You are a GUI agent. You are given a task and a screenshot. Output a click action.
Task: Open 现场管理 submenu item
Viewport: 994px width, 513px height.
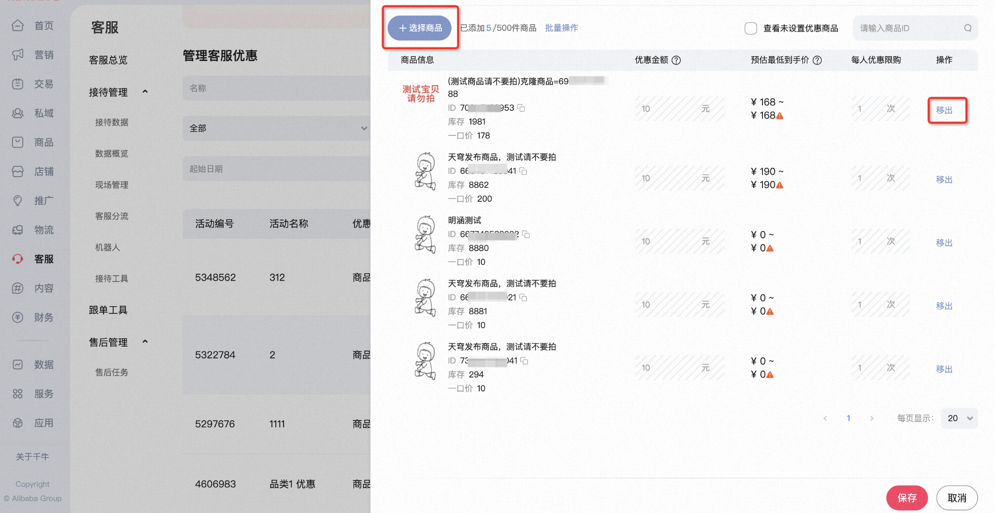tap(112, 185)
